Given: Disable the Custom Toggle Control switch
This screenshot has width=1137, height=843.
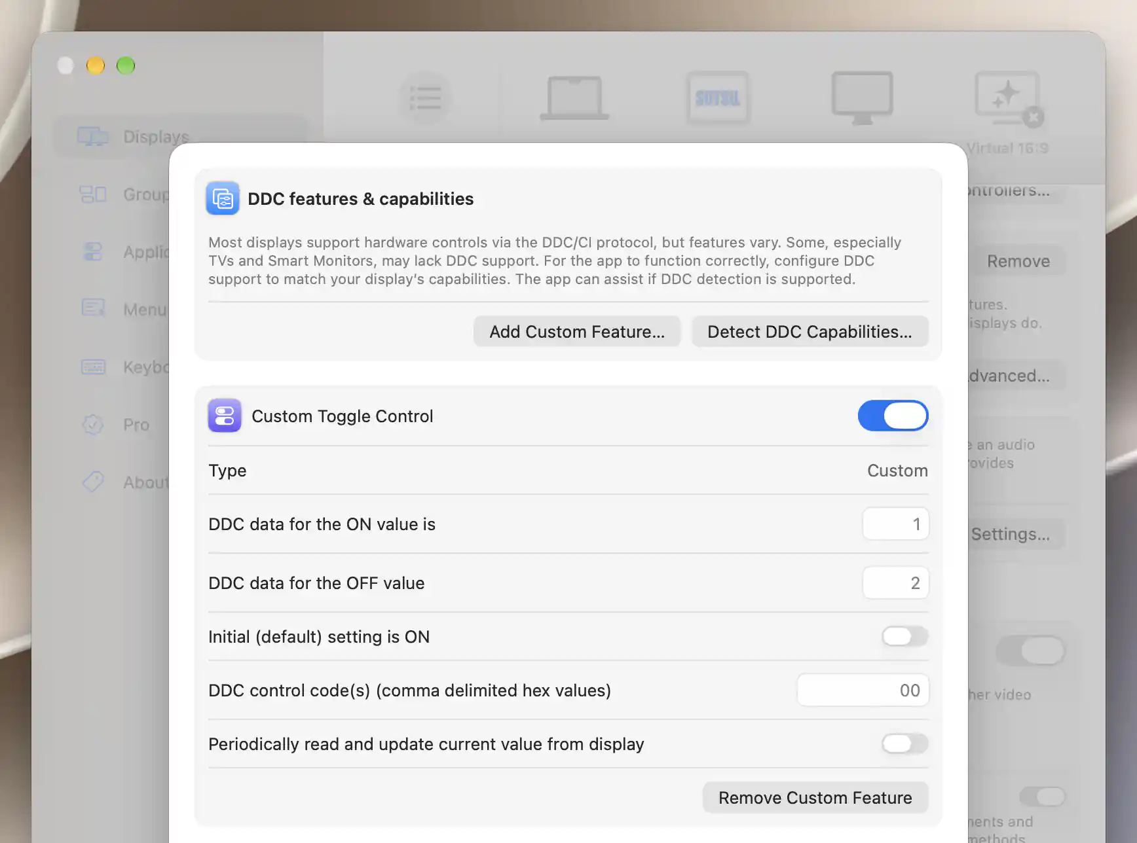Looking at the screenshot, I should (893, 416).
